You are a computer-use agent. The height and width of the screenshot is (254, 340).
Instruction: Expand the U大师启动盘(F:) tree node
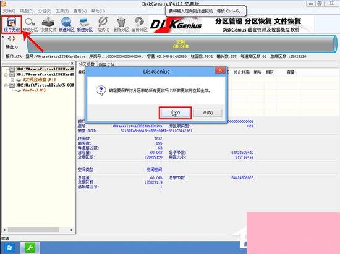coord(12,80)
